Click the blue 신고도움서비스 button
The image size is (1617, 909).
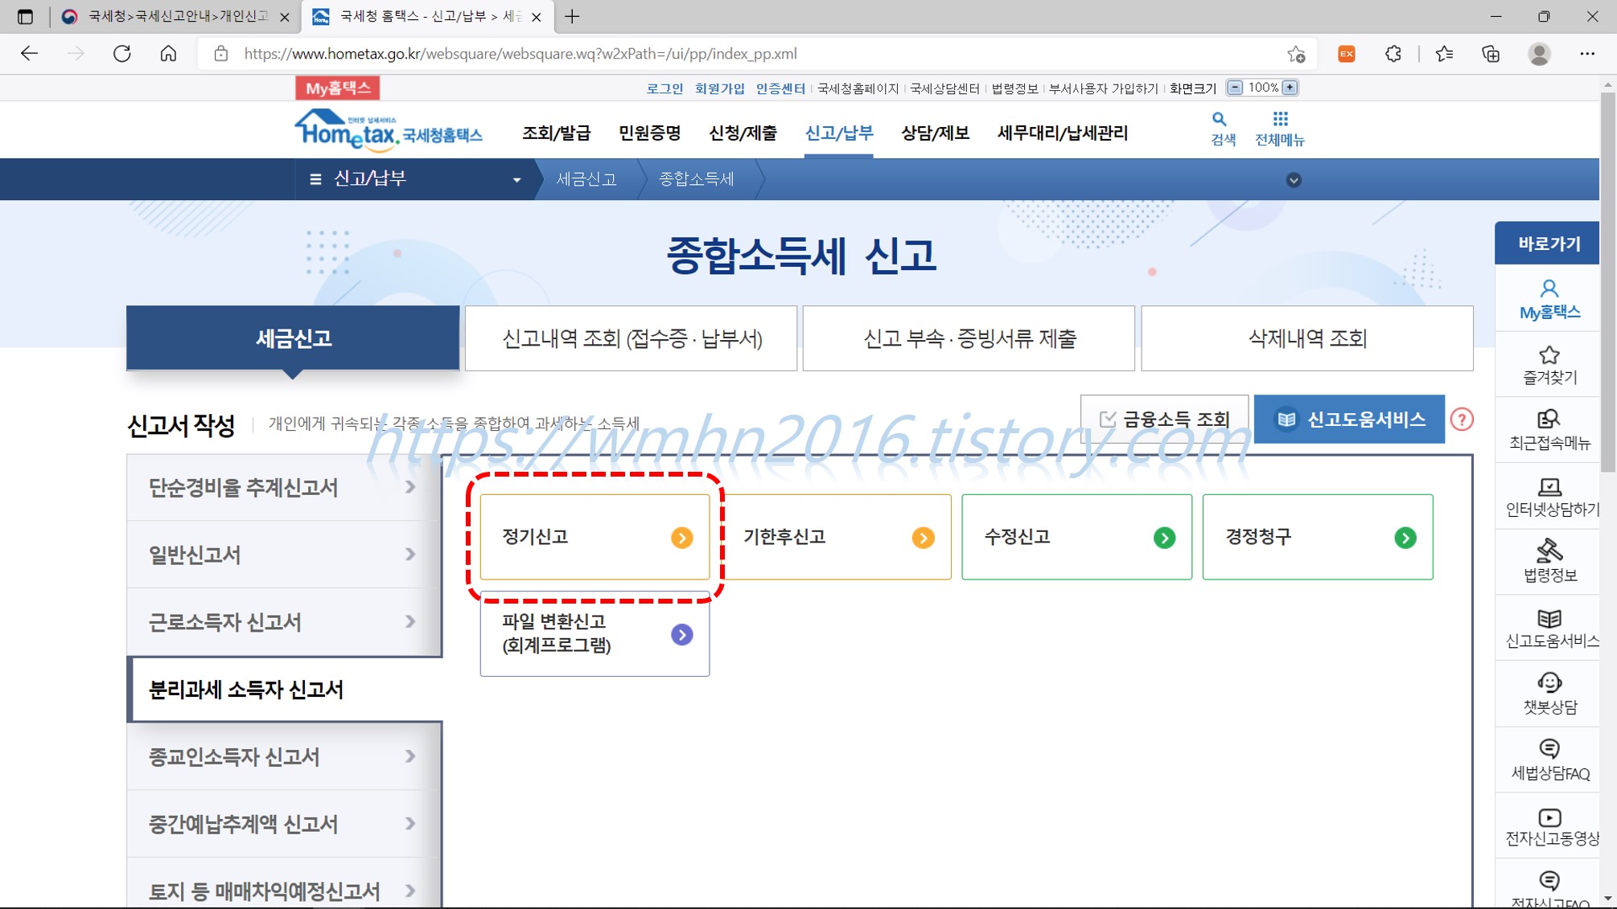pyautogui.click(x=1349, y=419)
